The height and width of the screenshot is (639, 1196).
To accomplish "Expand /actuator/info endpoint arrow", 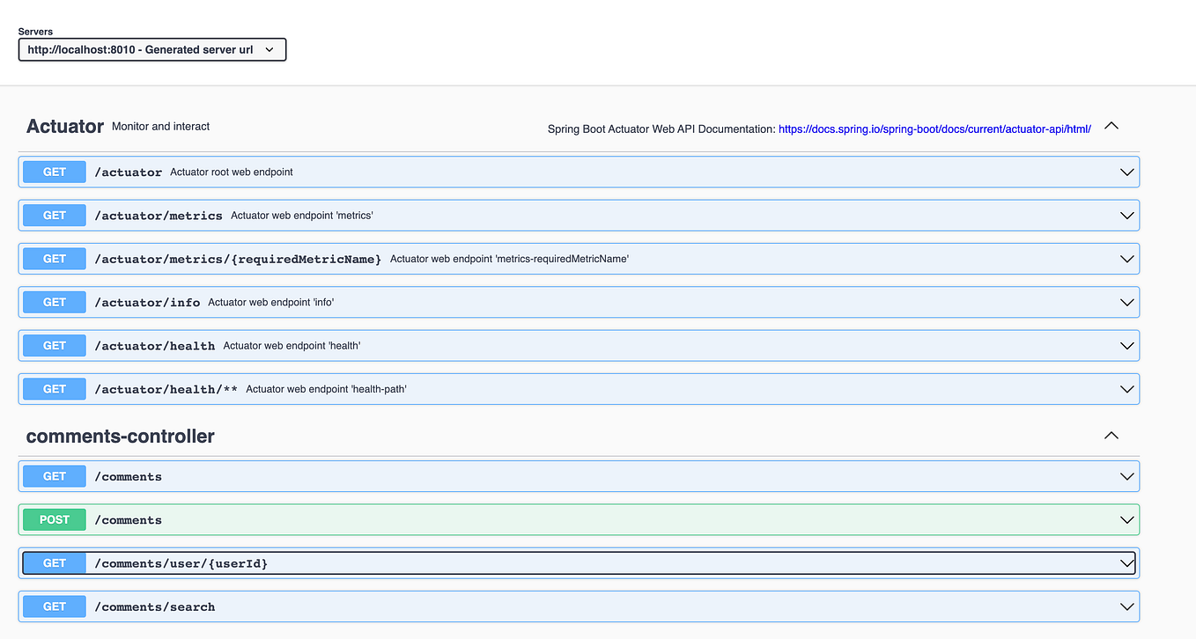I will [1126, 302].
